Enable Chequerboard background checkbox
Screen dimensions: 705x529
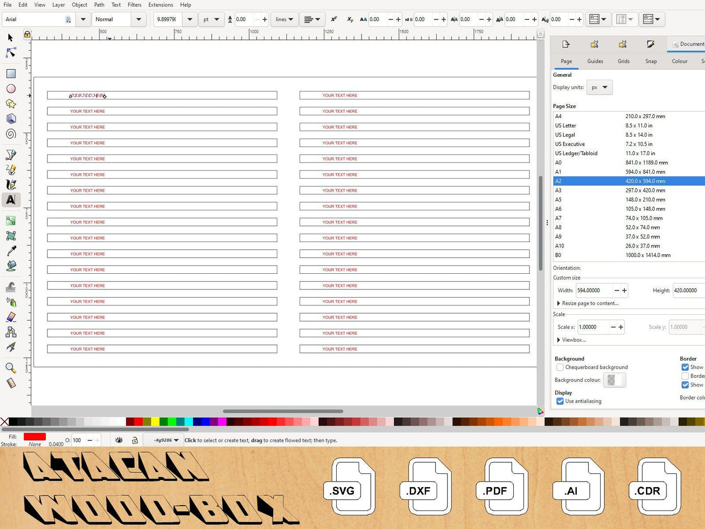560,367
